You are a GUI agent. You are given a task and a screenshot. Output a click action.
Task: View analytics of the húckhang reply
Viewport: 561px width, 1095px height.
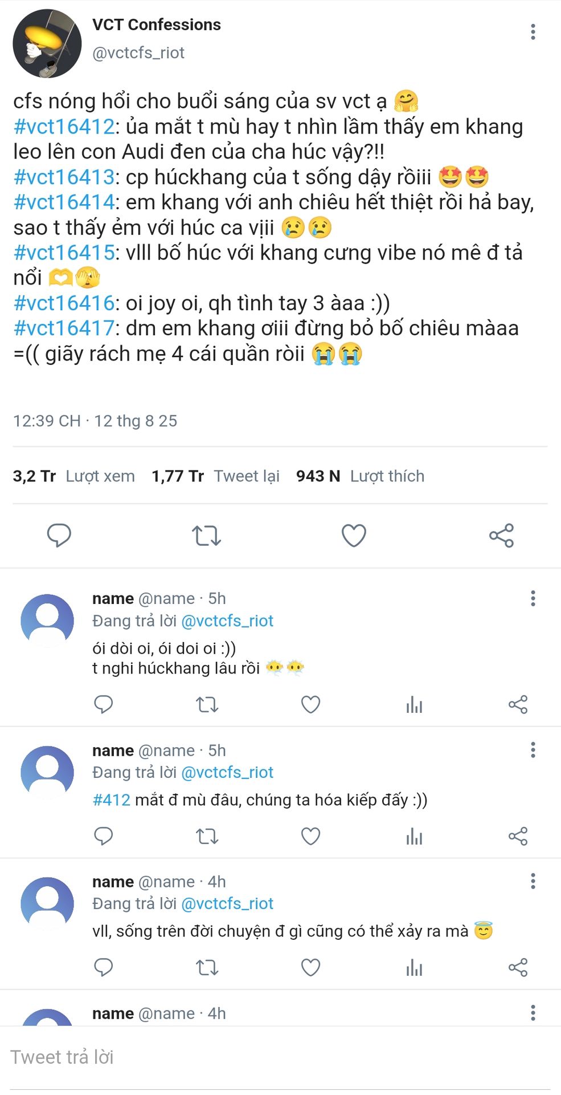[x=414, y=705]
